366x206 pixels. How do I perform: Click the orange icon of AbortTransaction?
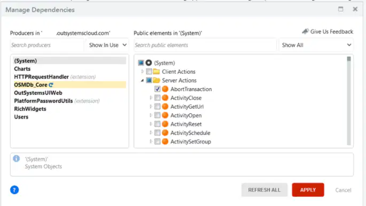165,89
